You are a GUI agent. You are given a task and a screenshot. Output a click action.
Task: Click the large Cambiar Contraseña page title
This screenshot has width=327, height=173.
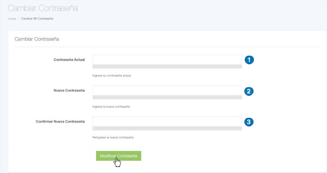[x=43, y=8]
